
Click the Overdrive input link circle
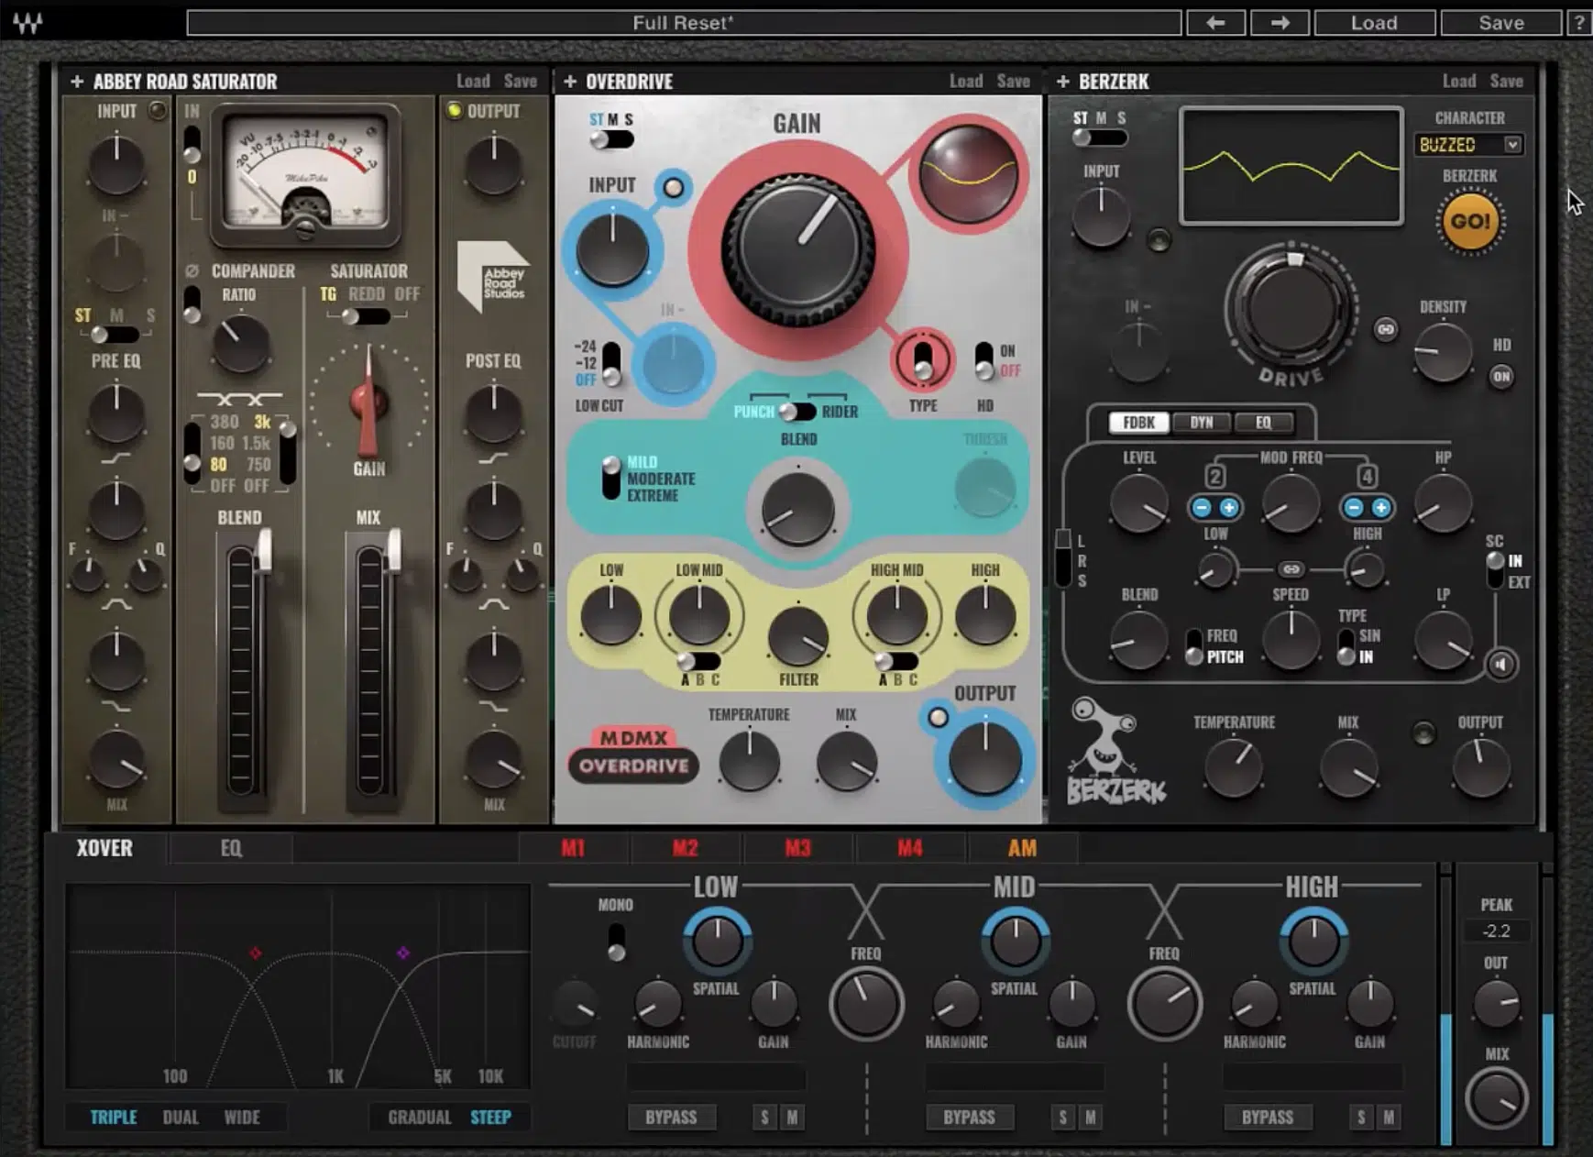[x=674, y=188]
